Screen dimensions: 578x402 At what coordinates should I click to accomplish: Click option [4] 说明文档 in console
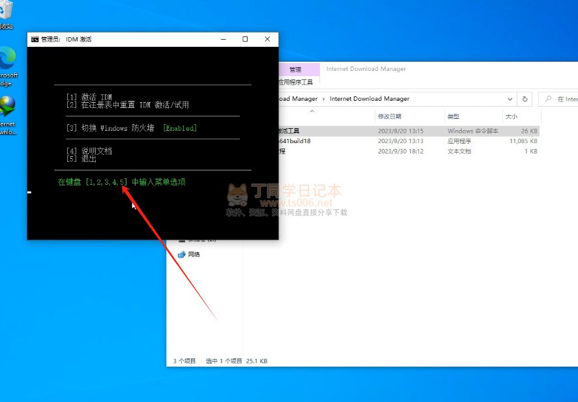(x=89, y=151)
